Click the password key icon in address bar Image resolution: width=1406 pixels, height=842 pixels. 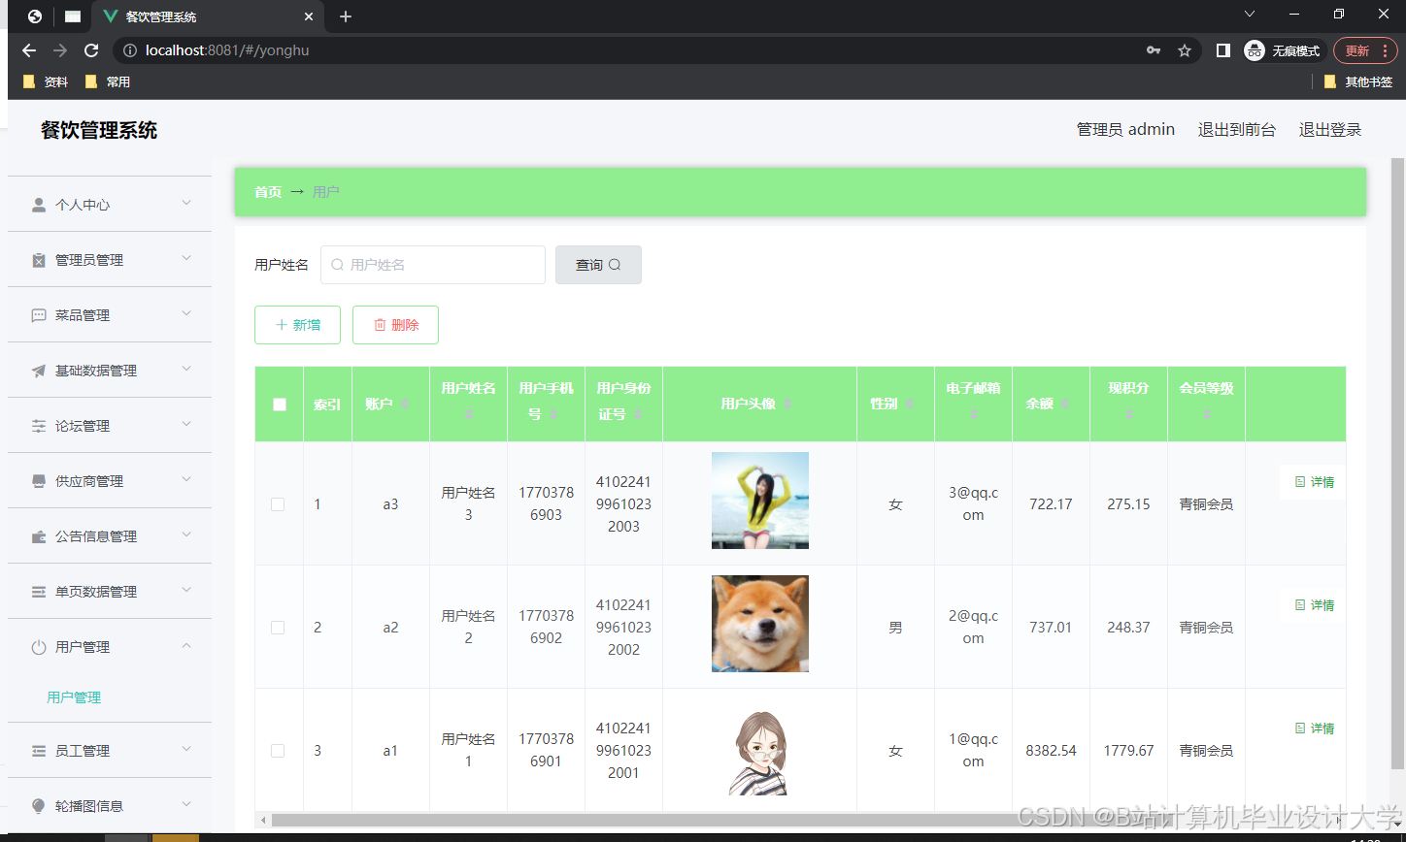tap(1154, 50)
